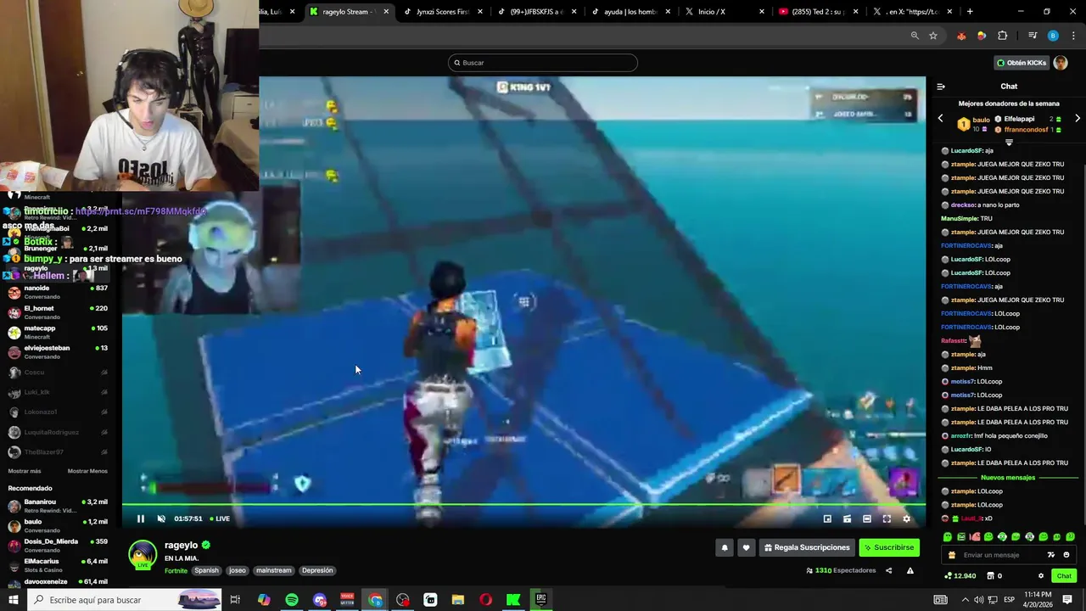Toggle chat translation icon
The image size is (1086, 611).
(x=1051, y=555)
